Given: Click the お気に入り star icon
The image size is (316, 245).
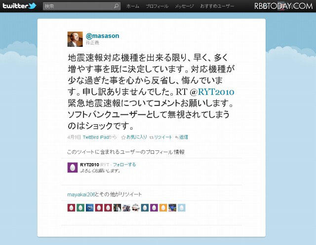Looking at the screenshot, I should pos(123,138).
